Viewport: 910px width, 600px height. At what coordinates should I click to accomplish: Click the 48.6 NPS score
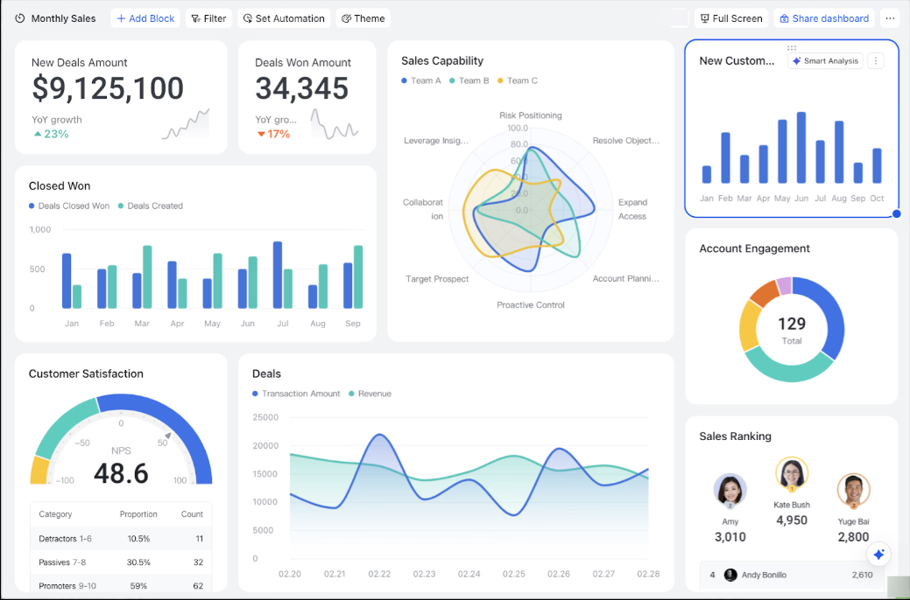(x=121, y=474)
